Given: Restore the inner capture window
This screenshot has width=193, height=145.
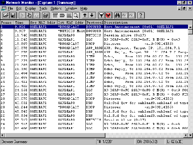Looking at the screenshot, I should (x=184, y=9).
